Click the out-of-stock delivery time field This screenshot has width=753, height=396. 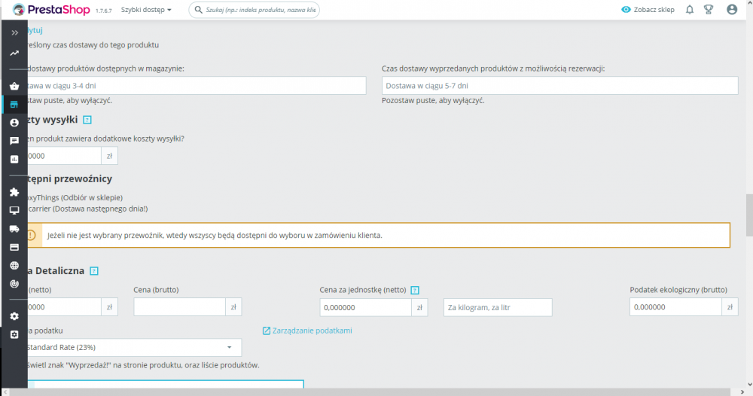click(560, 86)
